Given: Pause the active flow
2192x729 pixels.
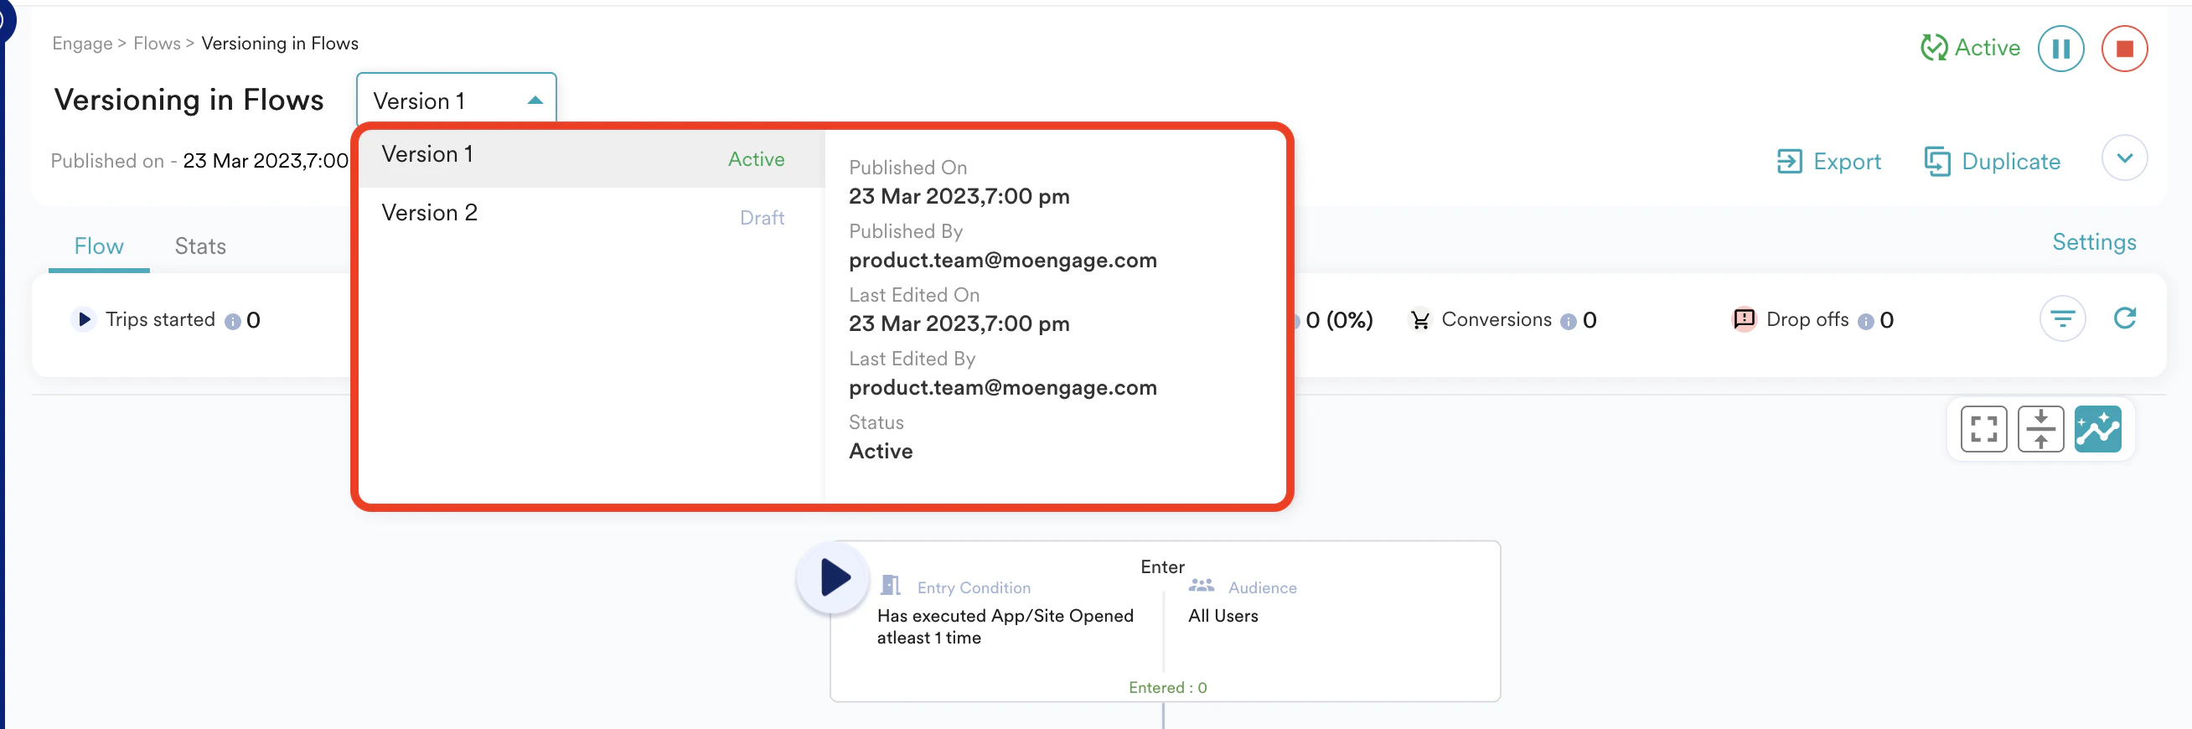Looking at the screenshot, I should [x=2060, y=49].
